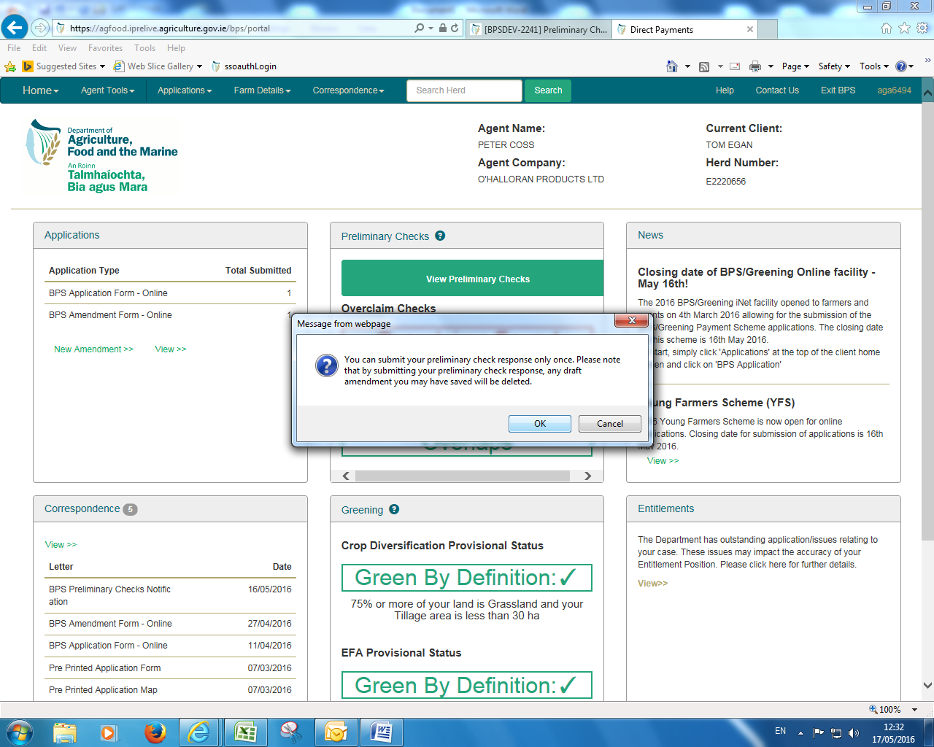Click the Preliminary Checks help question icon
Image resolution: width=934 pixels, height=747 pixels.
440,236
